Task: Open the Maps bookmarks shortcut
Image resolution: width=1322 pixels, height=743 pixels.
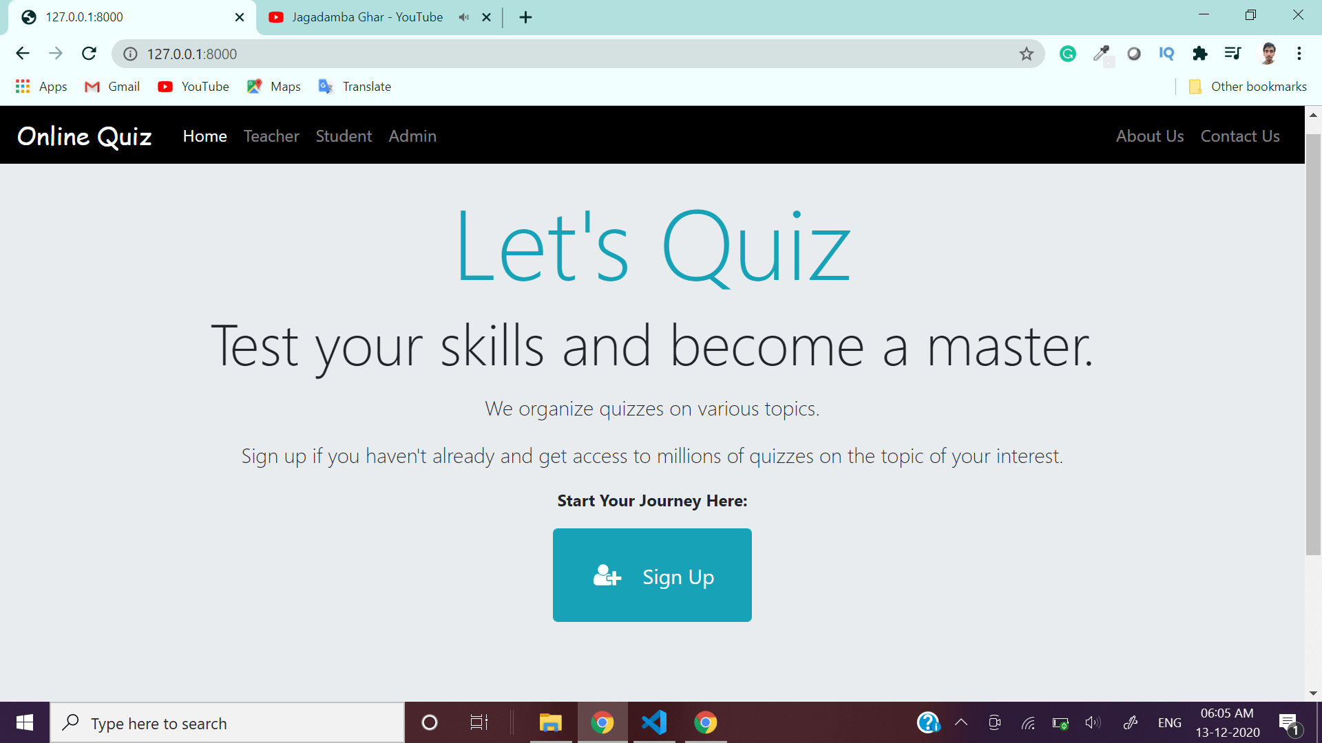Action: (286, 86)
